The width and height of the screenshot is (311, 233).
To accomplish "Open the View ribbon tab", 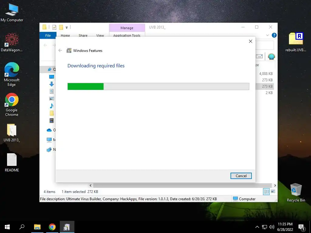I will [100, 35].
